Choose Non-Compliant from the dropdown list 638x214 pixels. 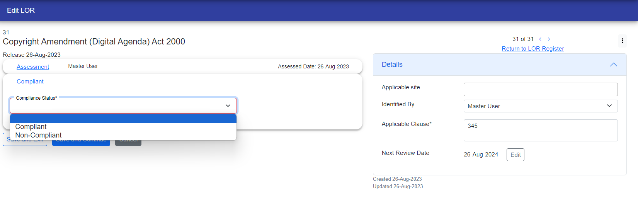click(x=39, y=135)
